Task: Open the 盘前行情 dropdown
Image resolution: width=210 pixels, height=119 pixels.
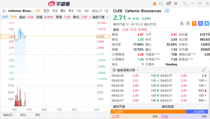Action: point(100,17)
